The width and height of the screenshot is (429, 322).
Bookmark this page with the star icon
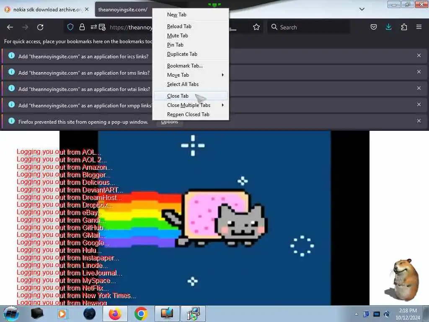point(256,27)
